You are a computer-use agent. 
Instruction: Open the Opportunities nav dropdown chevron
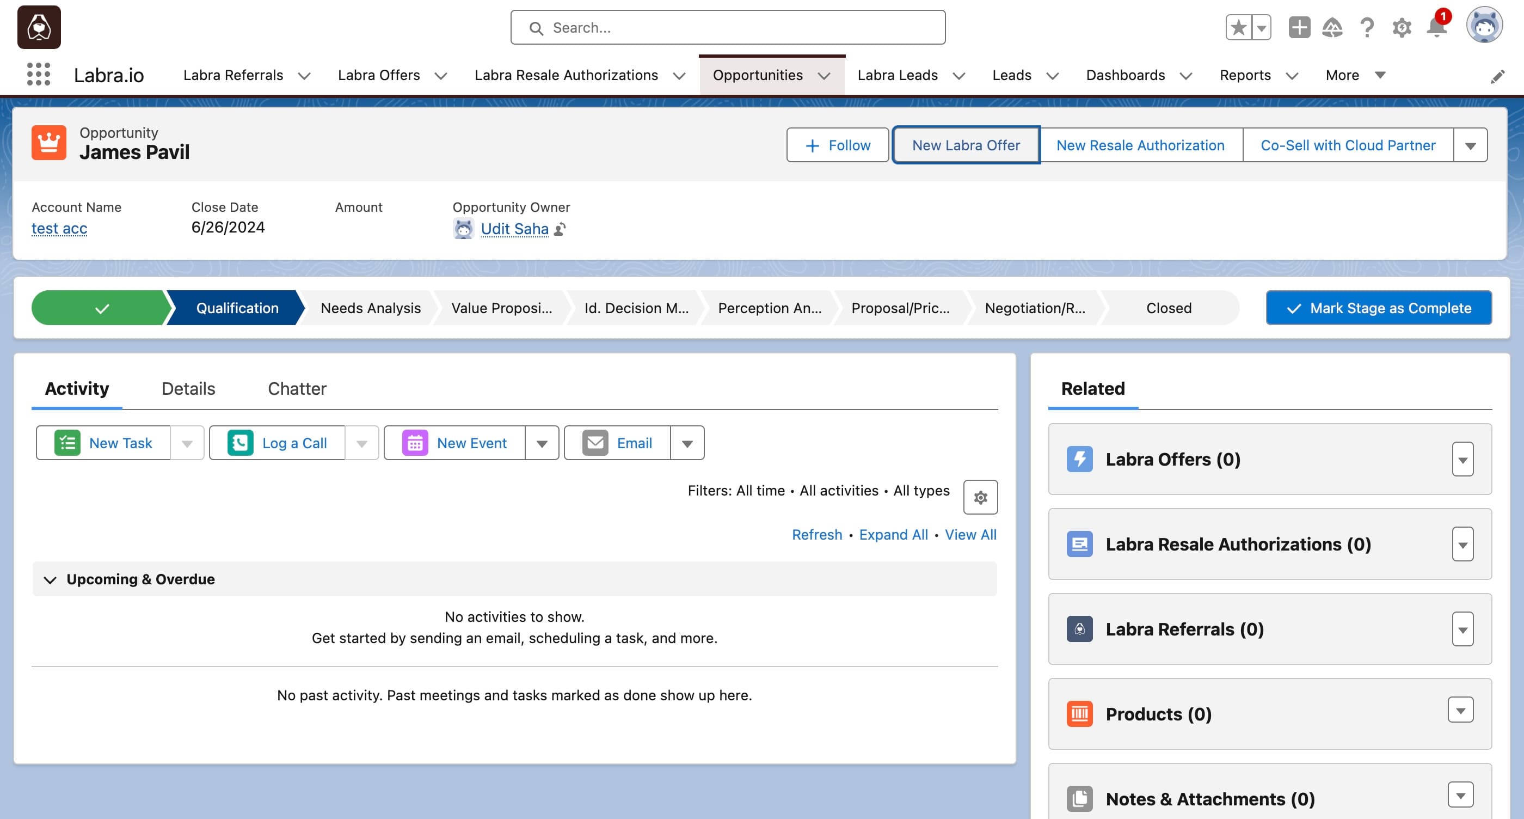tap(824, 76)
